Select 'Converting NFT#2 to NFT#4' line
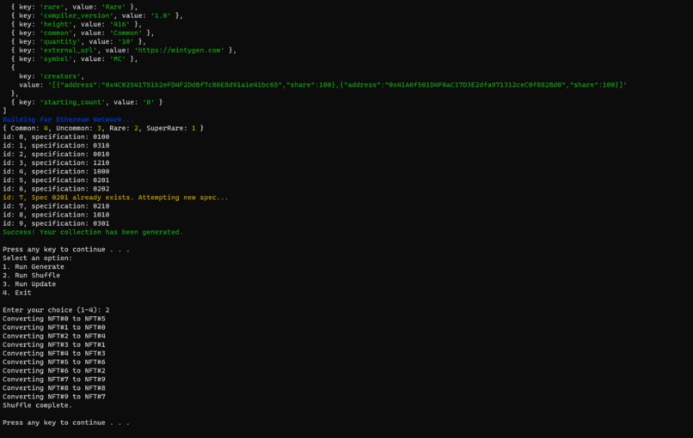This screenshot has width=693, height=438. click(54, 336)
